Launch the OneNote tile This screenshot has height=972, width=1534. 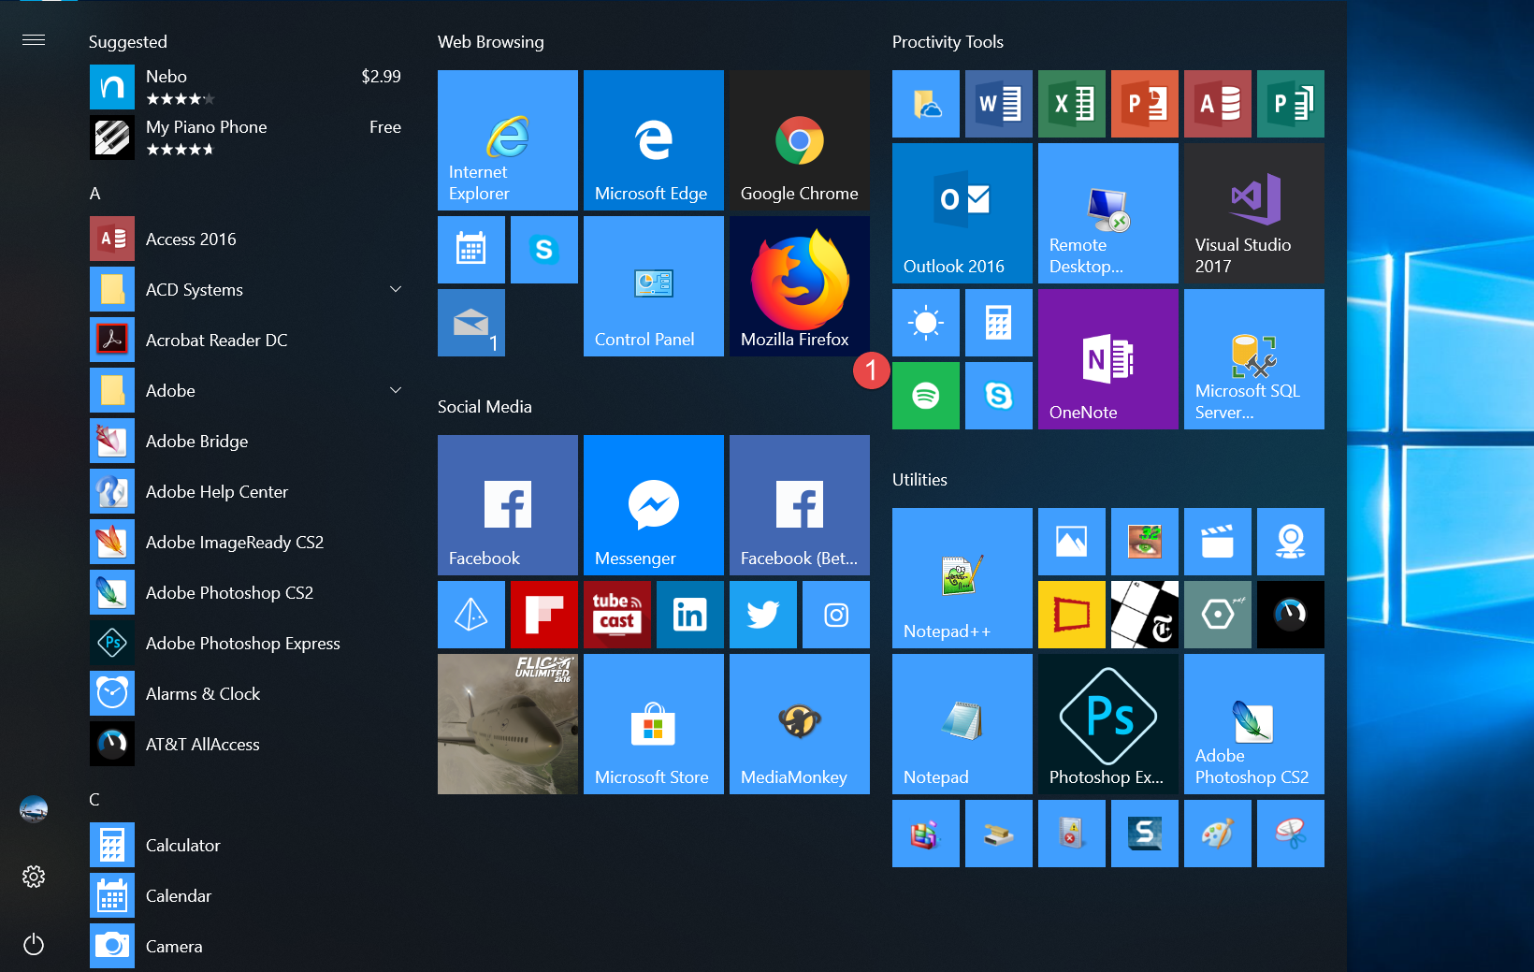coord(1107,359)
